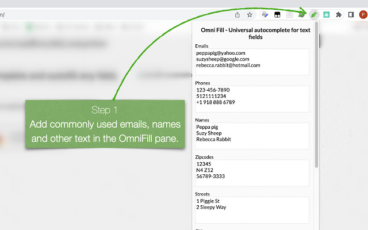Open the black extension icon with two circles
The image size is (368, 230).
(x=277, y=15)
